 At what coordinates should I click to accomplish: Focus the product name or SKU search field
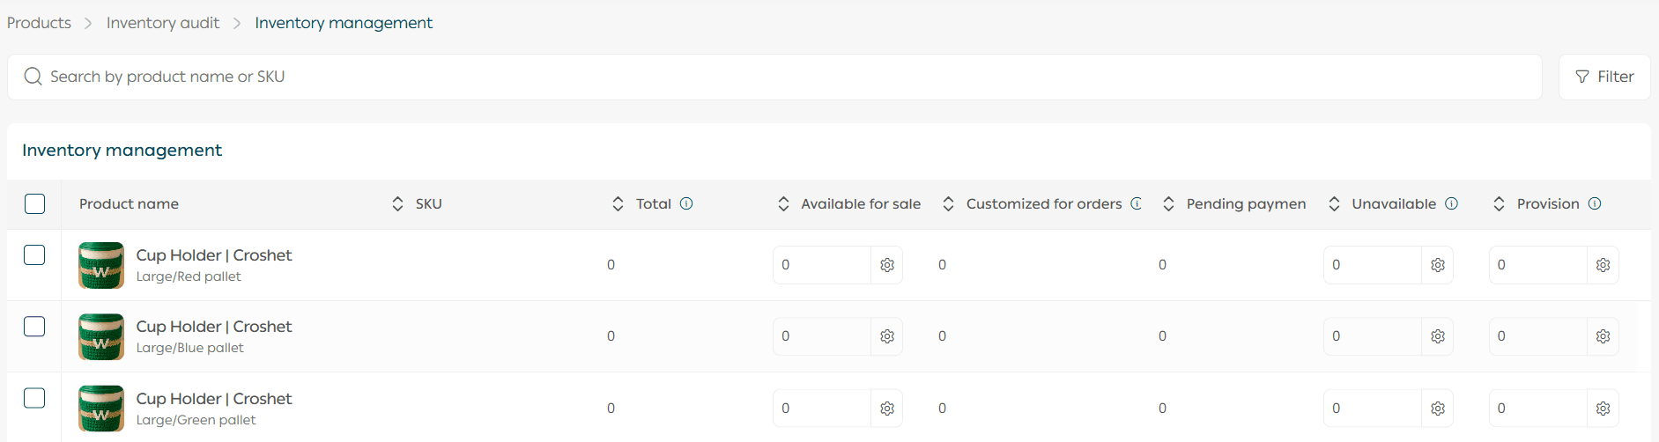click(x=775, y=77)
